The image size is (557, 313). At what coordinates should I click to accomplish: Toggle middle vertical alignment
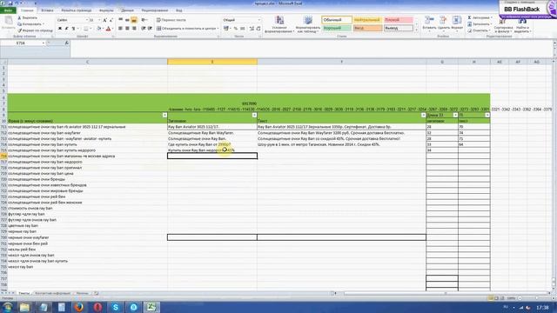pos(127,20)
